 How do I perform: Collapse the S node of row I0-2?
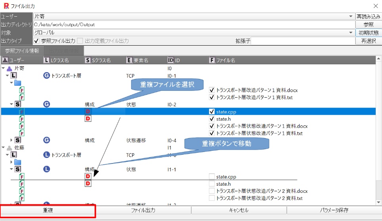coord(11,104)
